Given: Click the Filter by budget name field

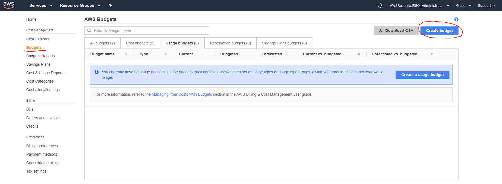Looking at the screenshot, I should click(147, 31).
